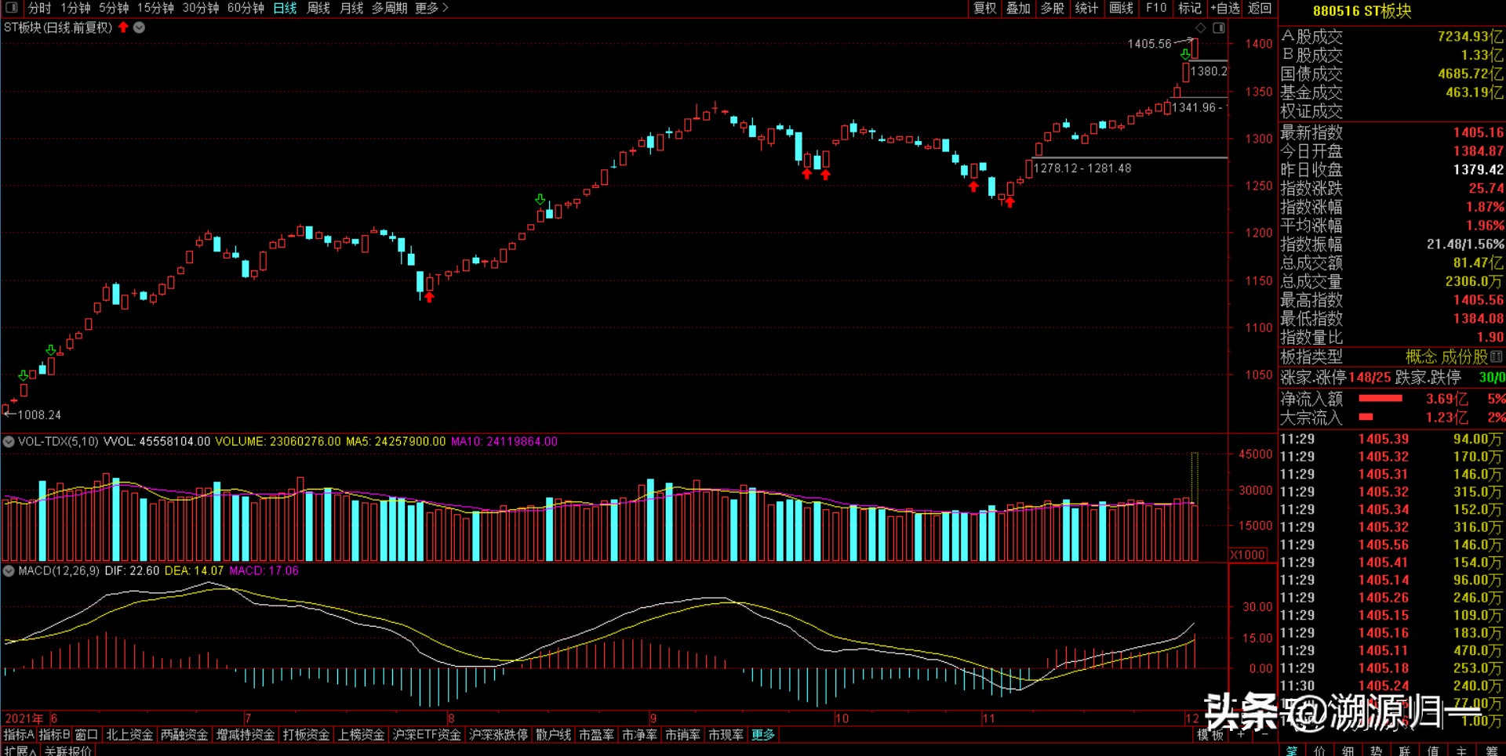Expand the MACD indicator options
1506x756 pixels.
[x=9, y=571]
